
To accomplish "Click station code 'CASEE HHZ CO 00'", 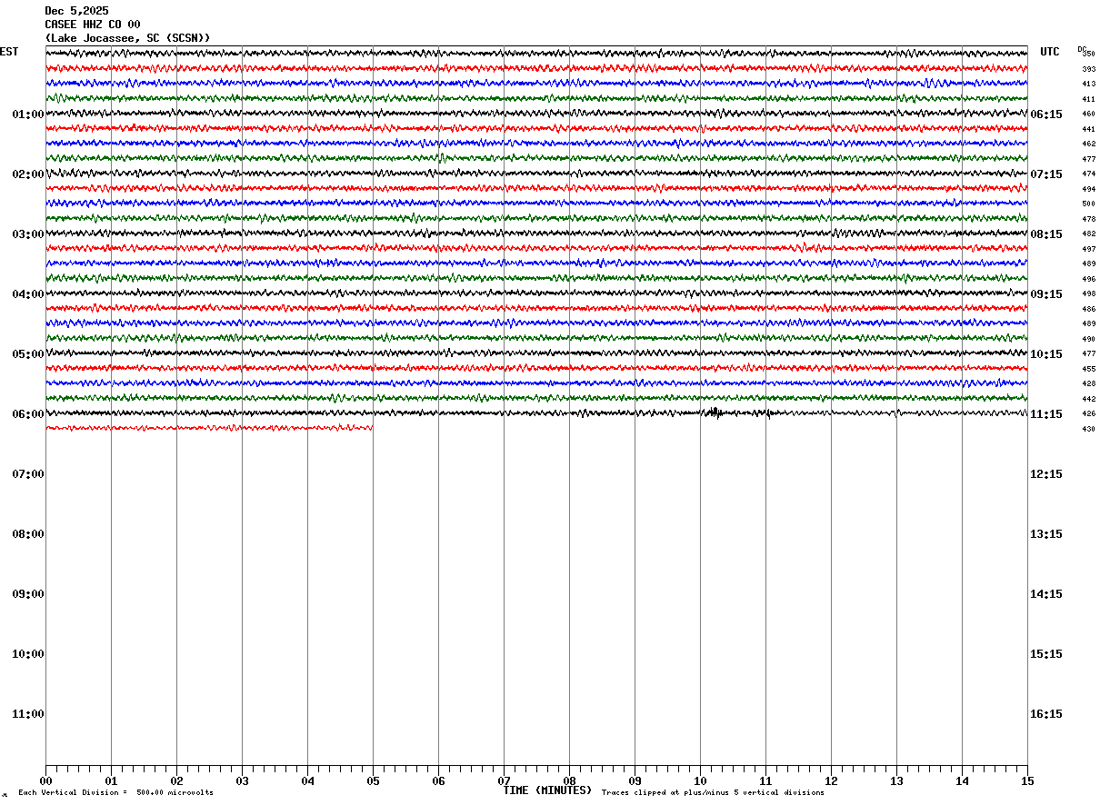I will 93,25.
